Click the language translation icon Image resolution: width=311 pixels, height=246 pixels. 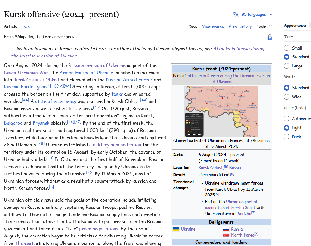(236, 14)
